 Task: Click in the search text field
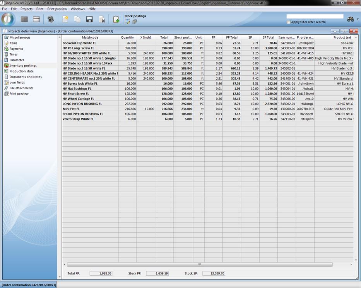pos(315,17)
